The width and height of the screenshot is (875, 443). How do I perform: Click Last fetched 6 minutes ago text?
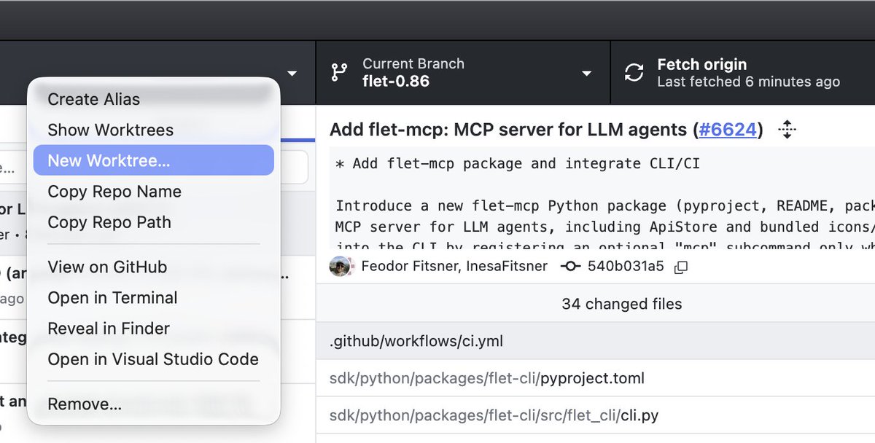(x=748, y=82)
